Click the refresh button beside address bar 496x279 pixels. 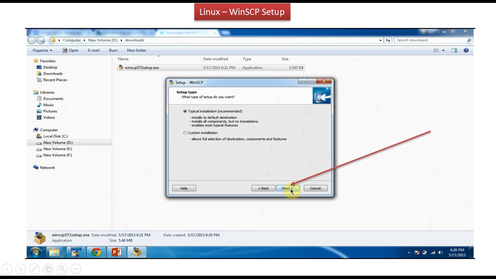(x=388, y=40)
